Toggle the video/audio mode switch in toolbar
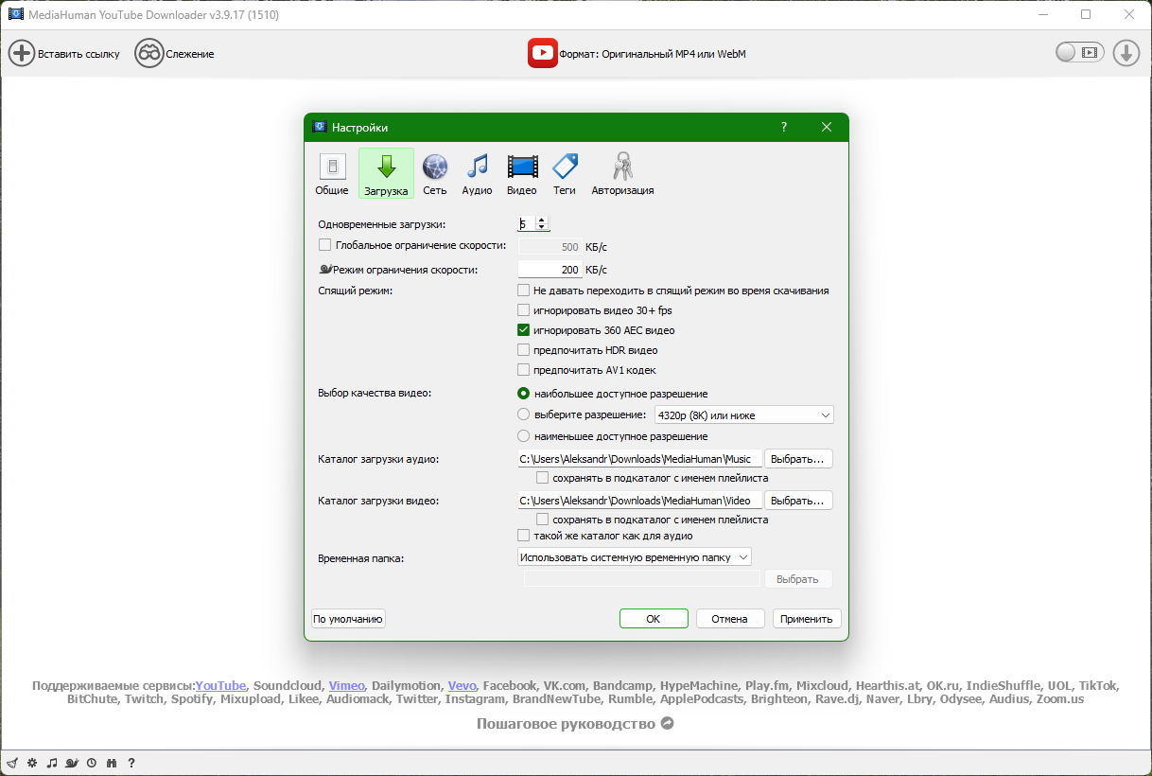Screen dimensions: 1152x776 pos(1079,53)
